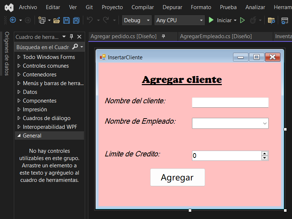Open the Analizar menu
The image size is (292, 219).
tap(255, 7)
